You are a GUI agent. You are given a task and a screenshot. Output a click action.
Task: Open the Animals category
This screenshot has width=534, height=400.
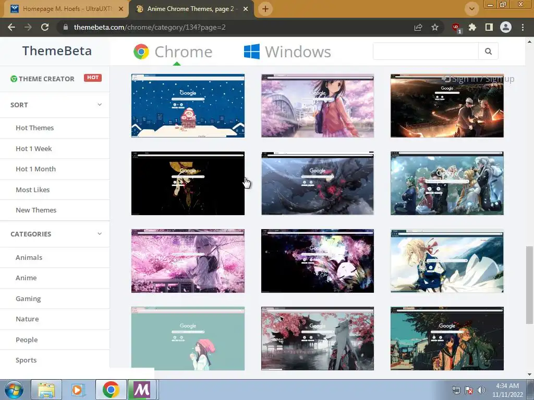(29, 257)
